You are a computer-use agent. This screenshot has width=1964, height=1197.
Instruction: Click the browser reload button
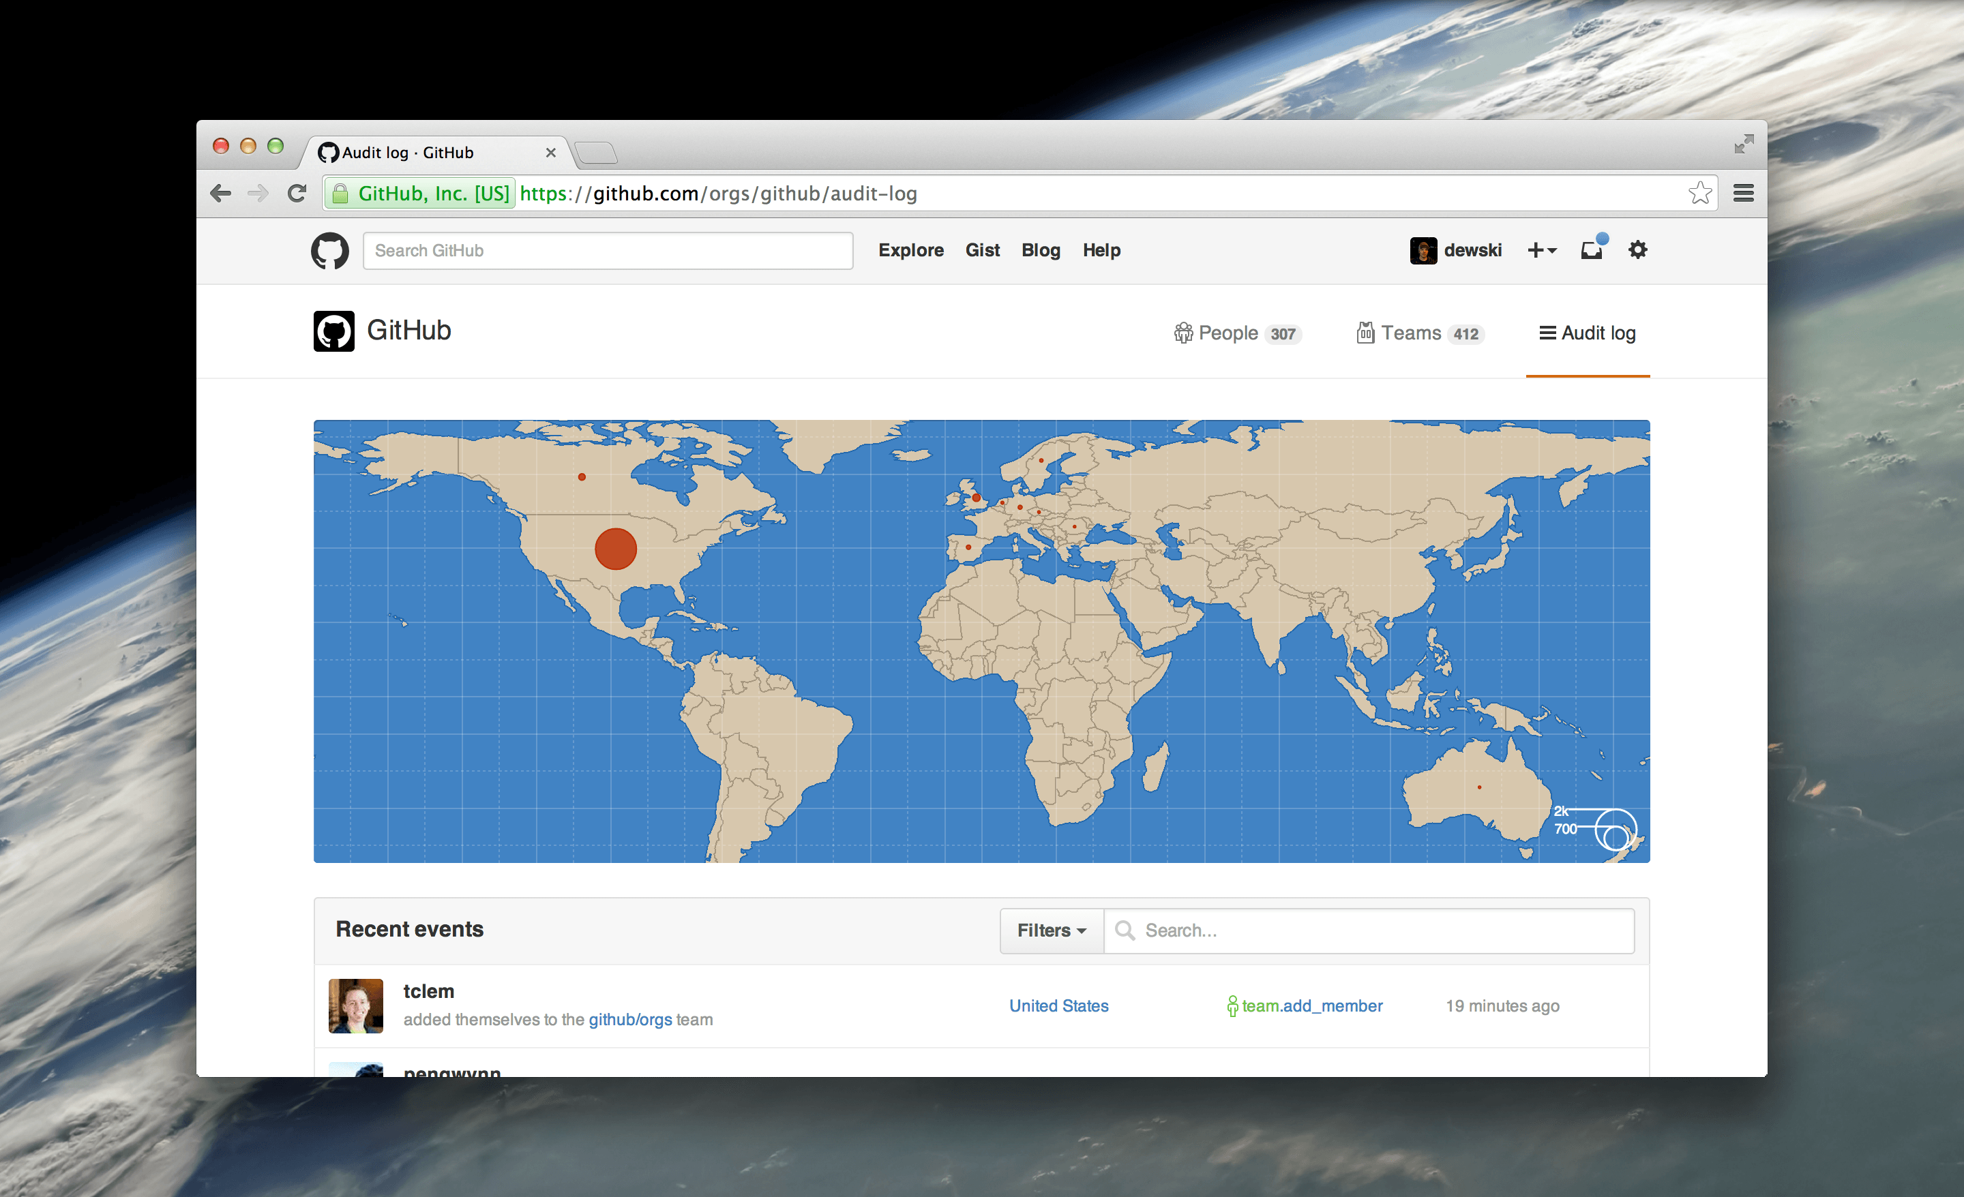(297, 194)
